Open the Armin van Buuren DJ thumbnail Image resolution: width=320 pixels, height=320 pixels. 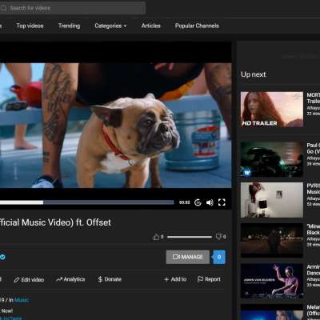pos(272,281)
